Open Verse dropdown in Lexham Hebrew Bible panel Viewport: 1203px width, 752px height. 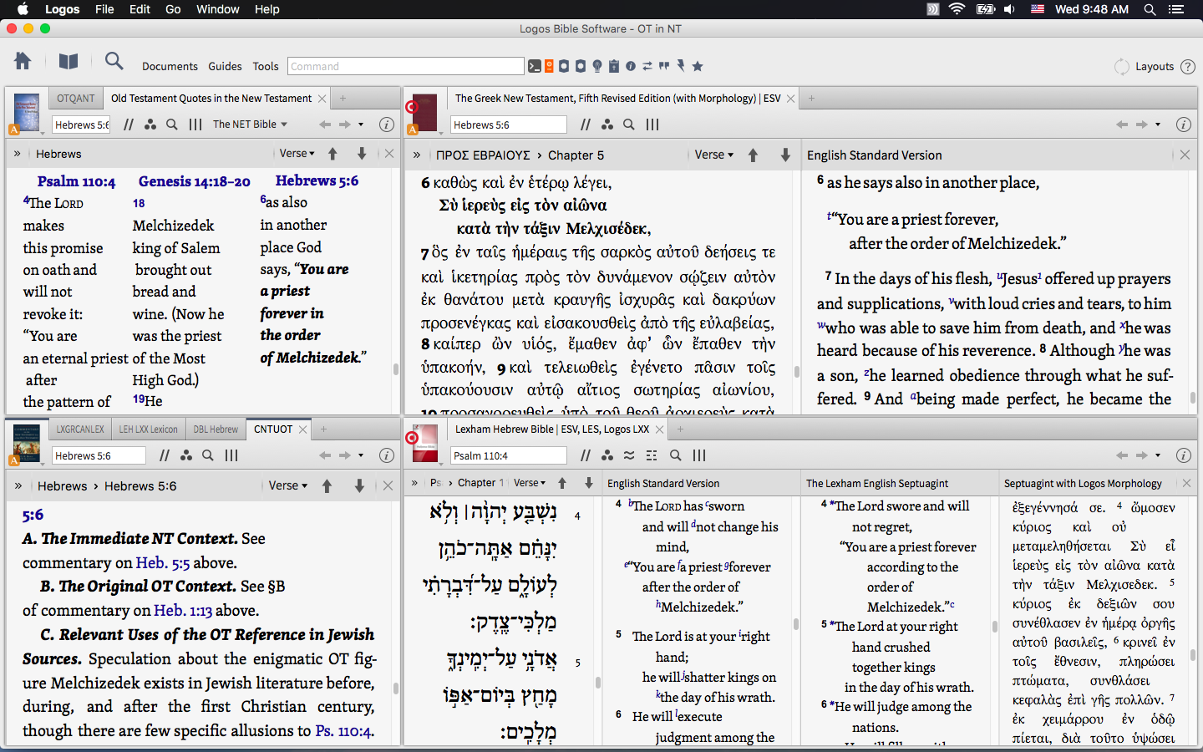coord(529,483)
